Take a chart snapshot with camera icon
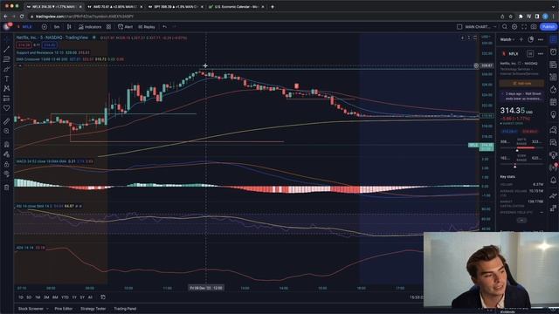 [x=534, y=27]
